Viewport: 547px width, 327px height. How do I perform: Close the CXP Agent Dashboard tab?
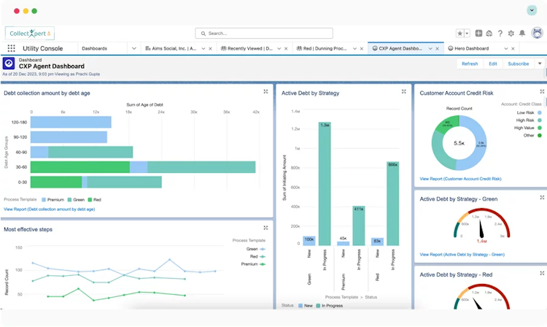coord(437,48)
